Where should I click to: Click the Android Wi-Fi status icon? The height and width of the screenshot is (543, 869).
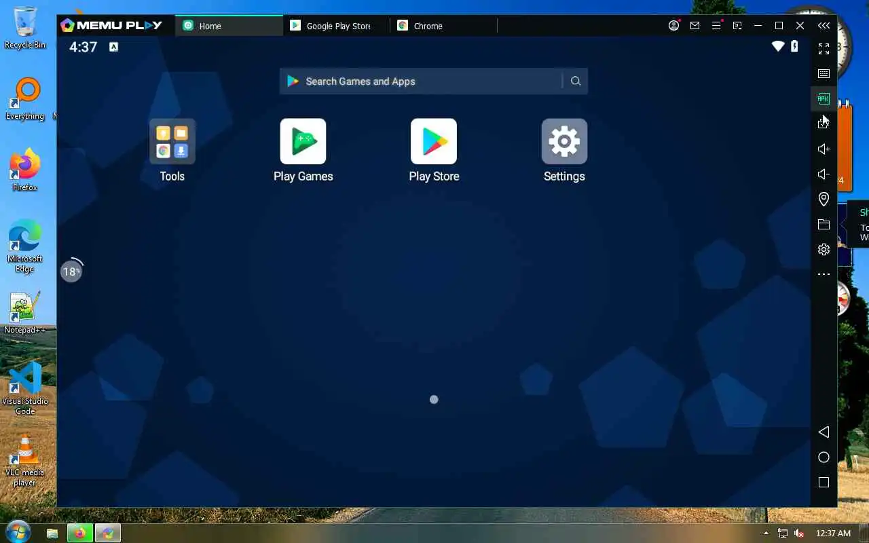[x=778, y=46]
